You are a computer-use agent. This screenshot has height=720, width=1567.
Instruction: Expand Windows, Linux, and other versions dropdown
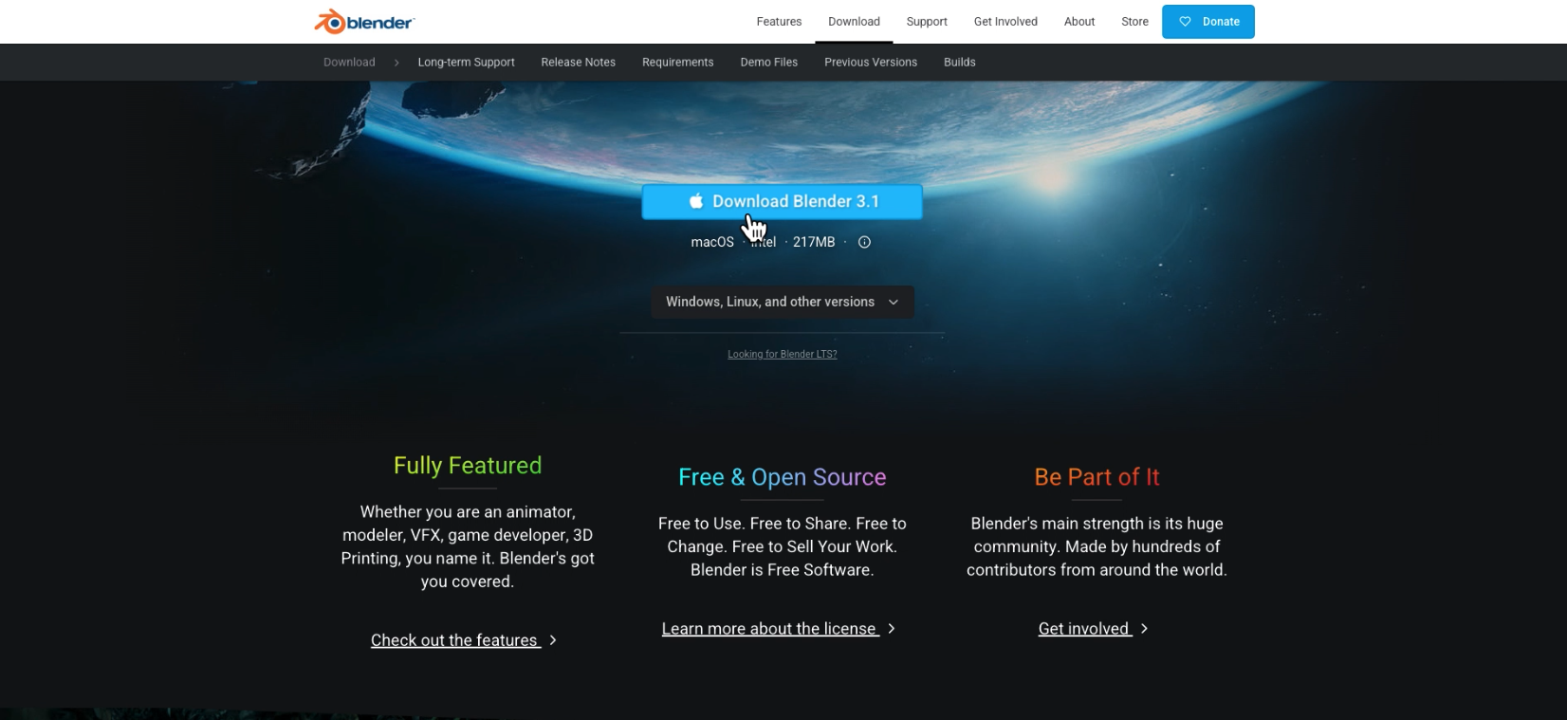click(x=783, y=302)
